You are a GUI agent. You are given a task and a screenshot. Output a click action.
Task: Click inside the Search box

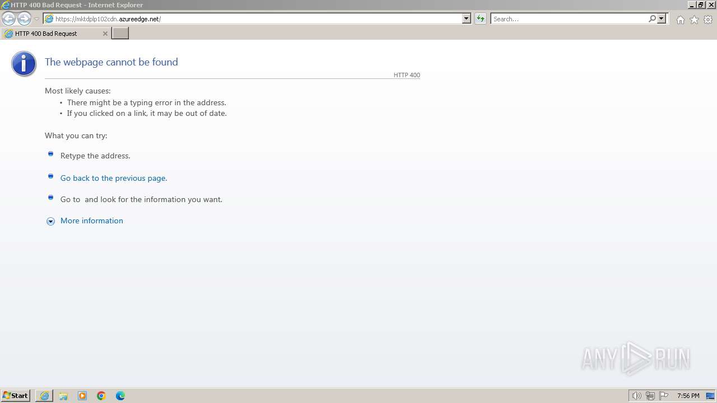pos(569,19)
